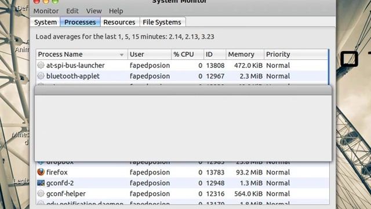Viewport: 371px width, 209px height.
Task: Click process ID 13783
Action: click(215, 172)
